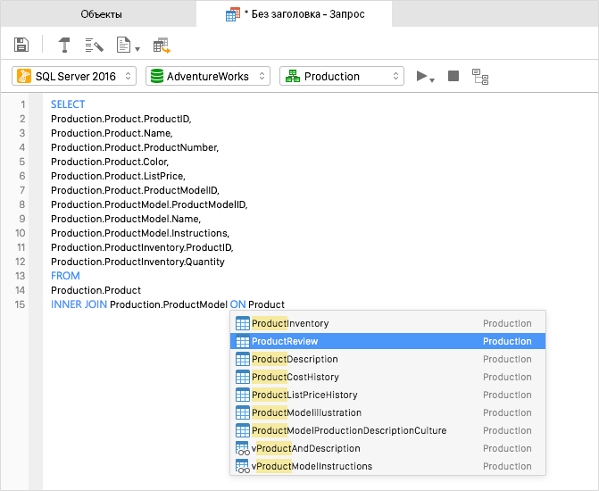Open the SQL Server 2016 connection dropdown
Image resolution: width=599 pixels, height=491 pixels.
pos(74,76)
